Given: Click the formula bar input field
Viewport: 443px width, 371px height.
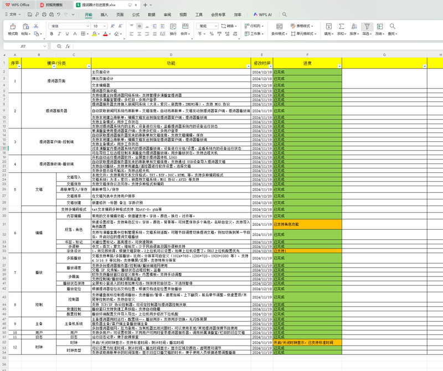Looking at the screenshot, I should click(x=257, y=47).
